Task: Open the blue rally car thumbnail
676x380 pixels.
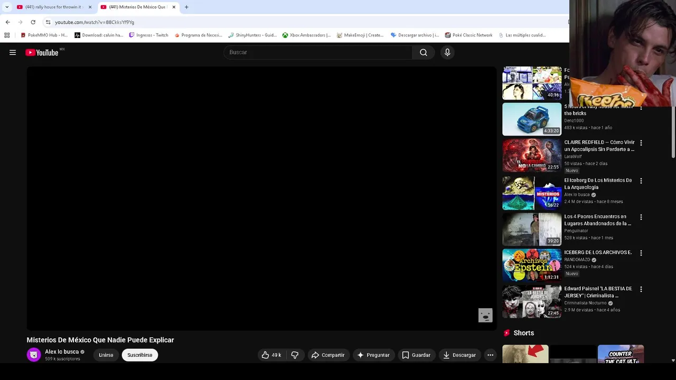Action: pyautogui.click(x=532, y=119)
